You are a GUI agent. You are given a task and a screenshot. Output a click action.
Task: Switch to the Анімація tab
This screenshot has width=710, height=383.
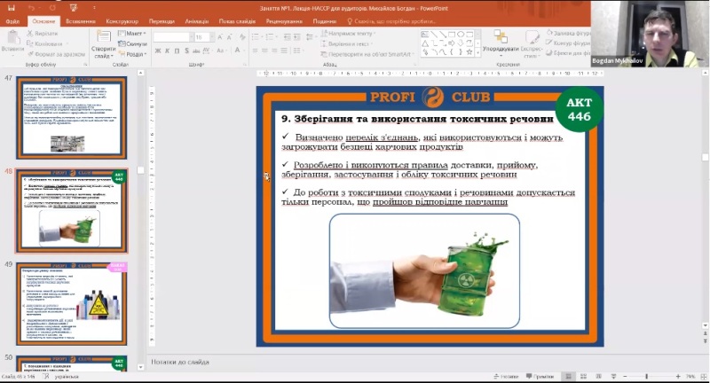(196, 21)
